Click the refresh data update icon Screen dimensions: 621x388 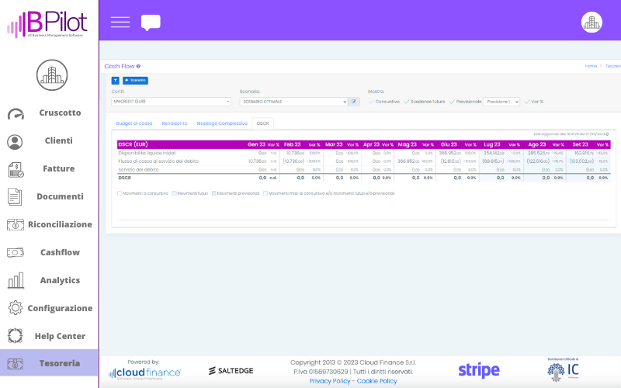(607, 134)
